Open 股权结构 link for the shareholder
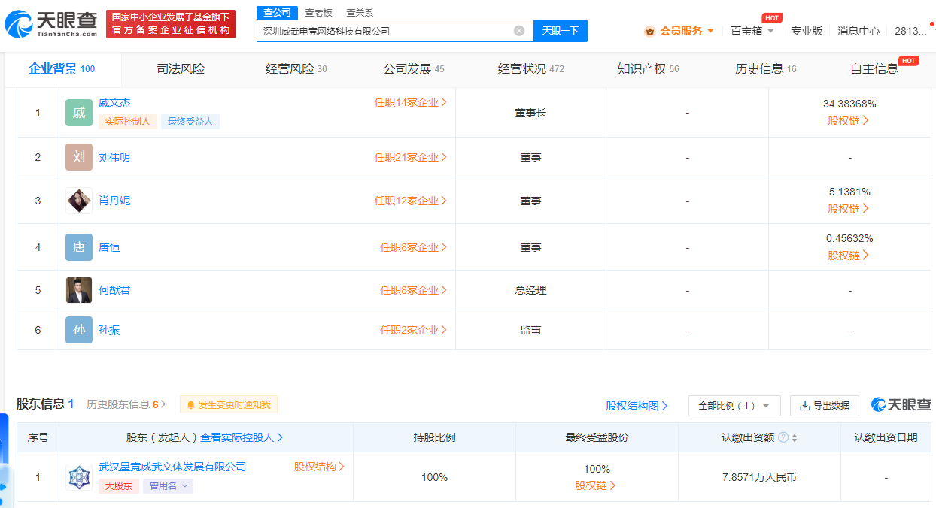 (x=319, y=467)
